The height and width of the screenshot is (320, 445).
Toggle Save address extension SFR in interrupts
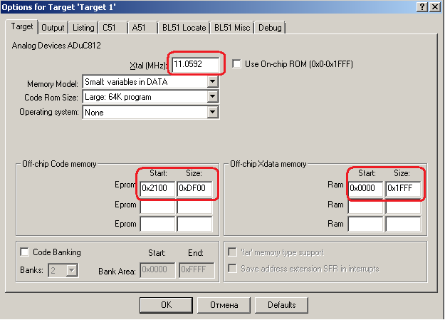tap(232, 268)
